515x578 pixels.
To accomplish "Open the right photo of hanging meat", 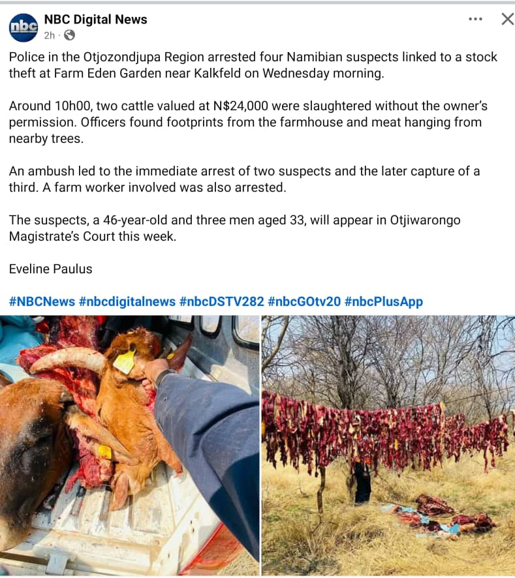I will [x=388, y=446].
